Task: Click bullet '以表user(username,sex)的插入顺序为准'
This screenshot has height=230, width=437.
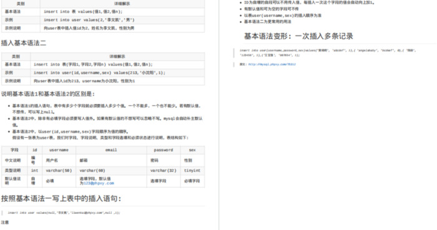Action: [283, 16]
